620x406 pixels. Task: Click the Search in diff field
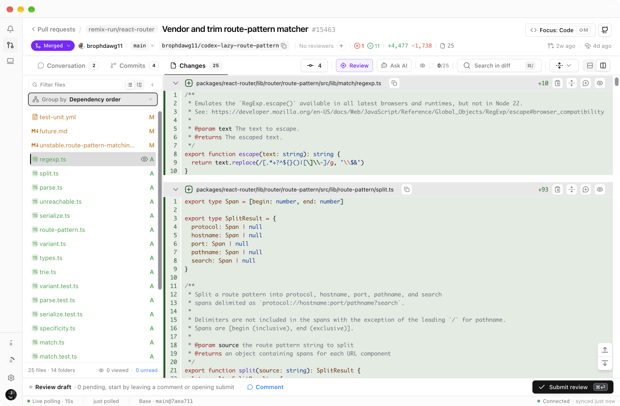(499, 66)
